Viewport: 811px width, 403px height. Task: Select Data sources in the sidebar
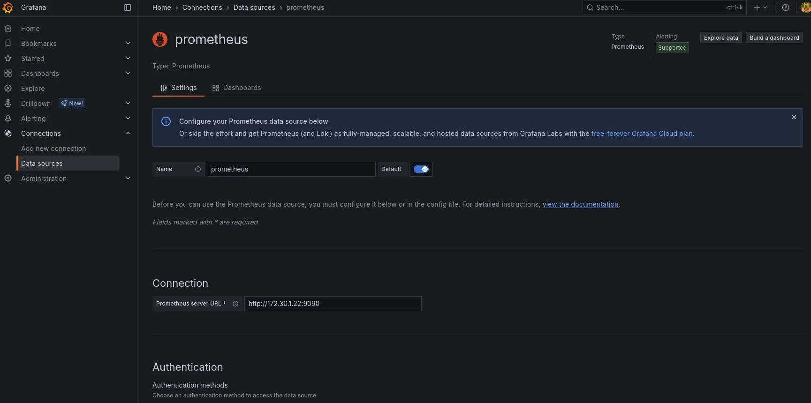(x=68, y=164)
